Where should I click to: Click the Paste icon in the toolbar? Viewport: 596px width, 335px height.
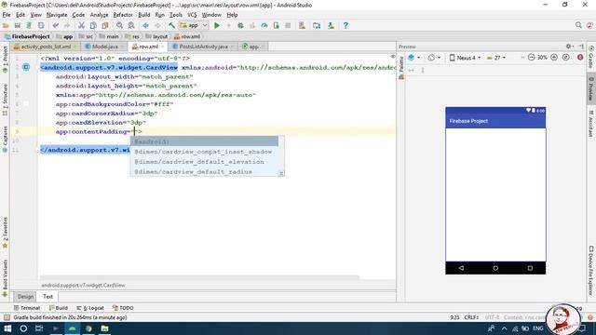click(105, 25)
